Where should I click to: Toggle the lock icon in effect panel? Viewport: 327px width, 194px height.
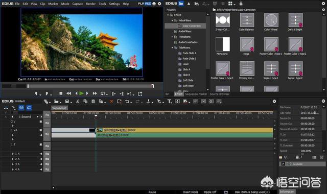[241, 4]
